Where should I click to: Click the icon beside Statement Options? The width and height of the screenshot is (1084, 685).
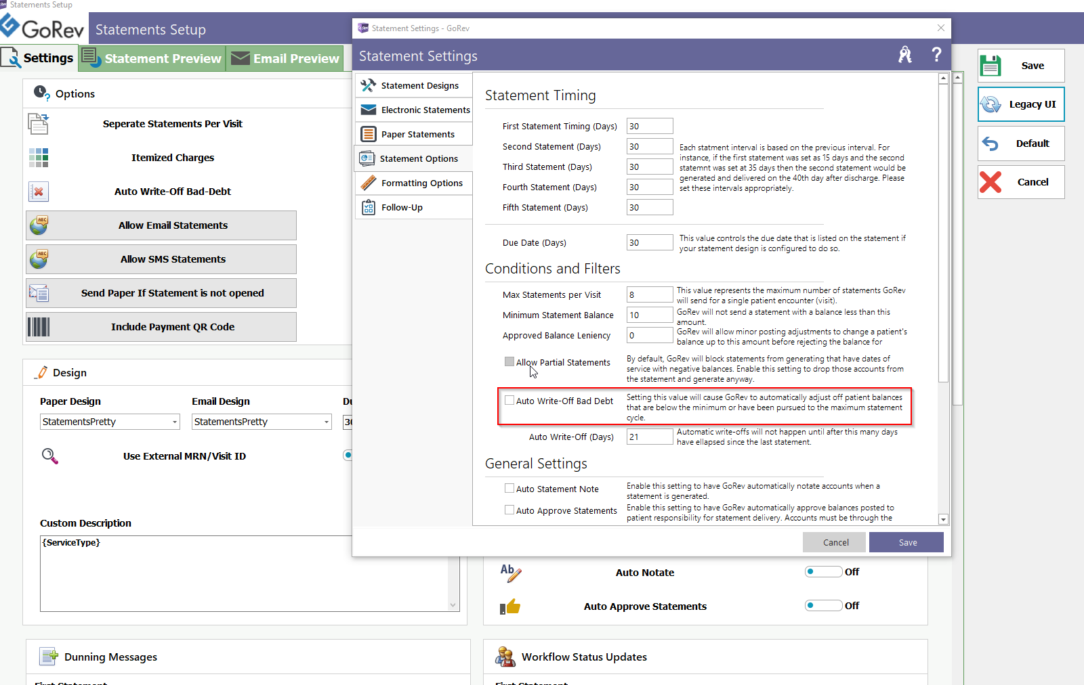pyautogui.click(x=367, y=158)
